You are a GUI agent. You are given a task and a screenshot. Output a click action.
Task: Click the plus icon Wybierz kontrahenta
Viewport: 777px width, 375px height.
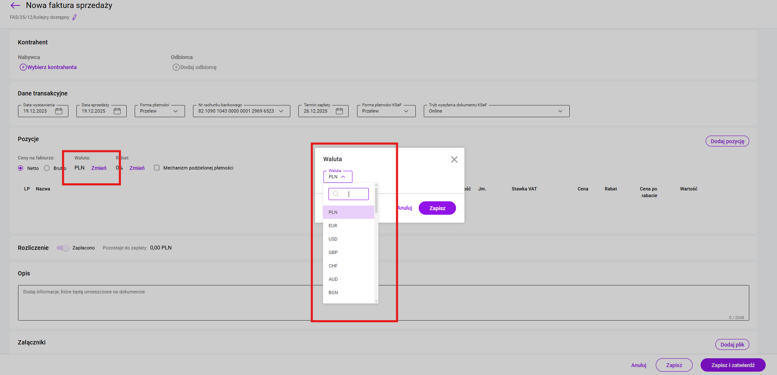(x=23, y=67)
